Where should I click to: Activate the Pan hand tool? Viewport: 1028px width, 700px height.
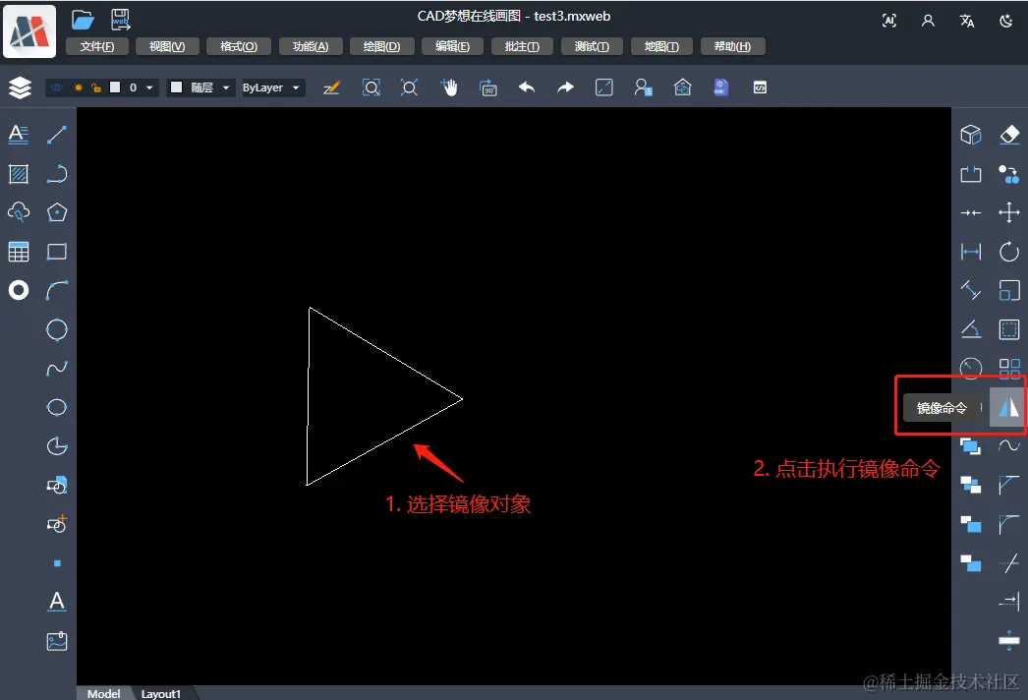click(x=450, y=87)
